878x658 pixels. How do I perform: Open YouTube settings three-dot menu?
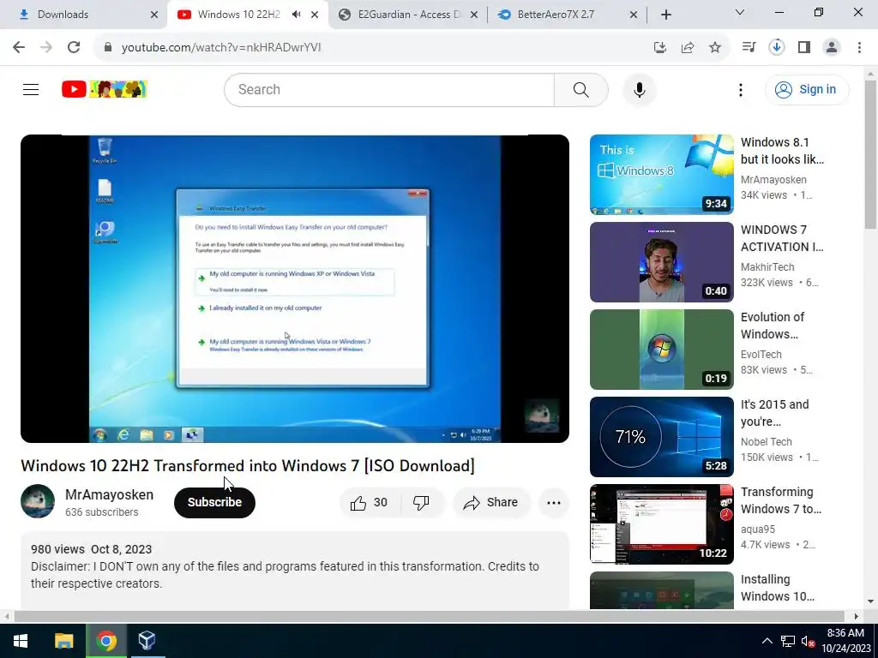(740, 89)
